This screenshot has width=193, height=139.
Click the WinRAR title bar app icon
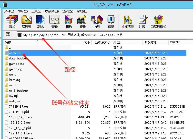pyautogui.click(x=5, y=5)
